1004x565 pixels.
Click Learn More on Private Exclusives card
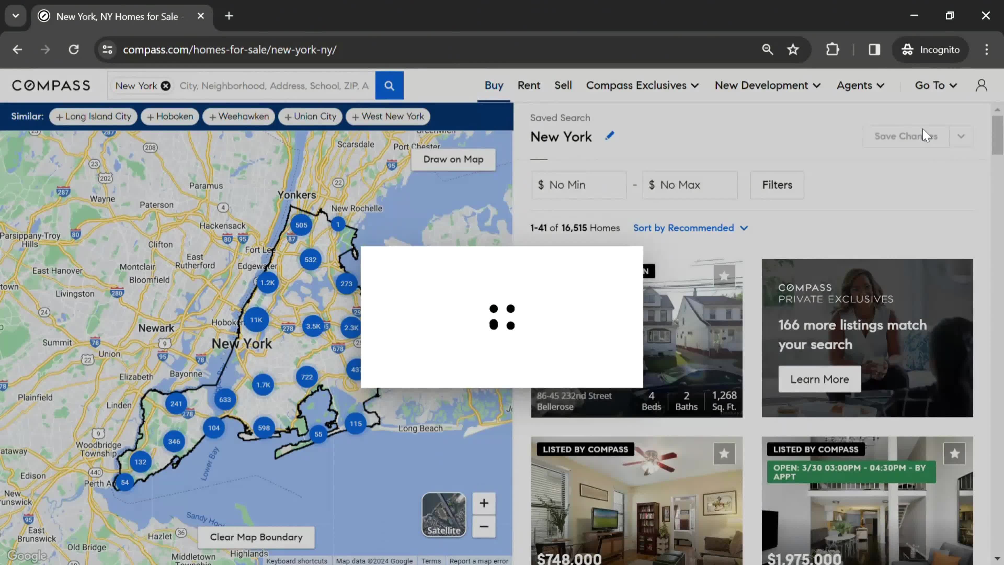coord(820,379)
